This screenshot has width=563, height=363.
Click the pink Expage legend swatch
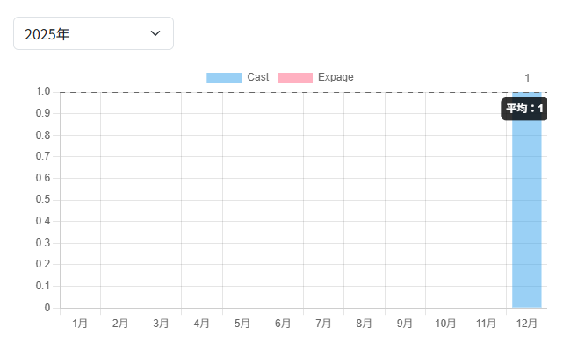pyautogui.click(x=295, y=77)
